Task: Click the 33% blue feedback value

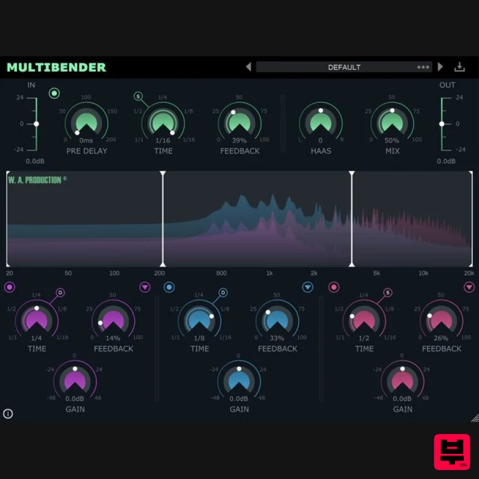Action: tap(277, 338)
